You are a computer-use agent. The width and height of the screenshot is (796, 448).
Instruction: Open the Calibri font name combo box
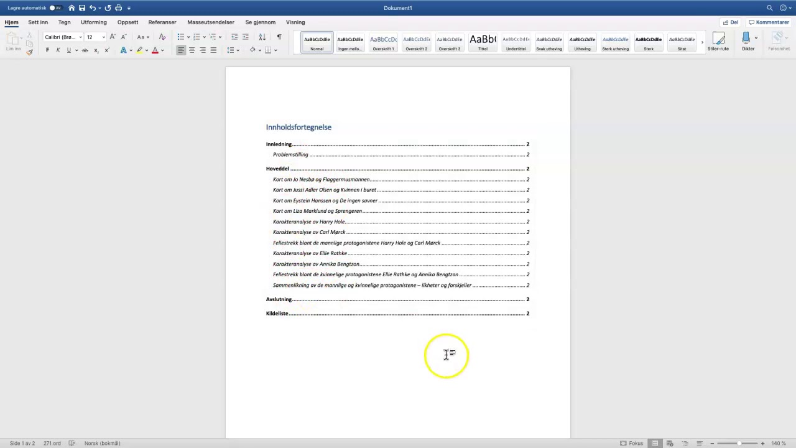63,37
